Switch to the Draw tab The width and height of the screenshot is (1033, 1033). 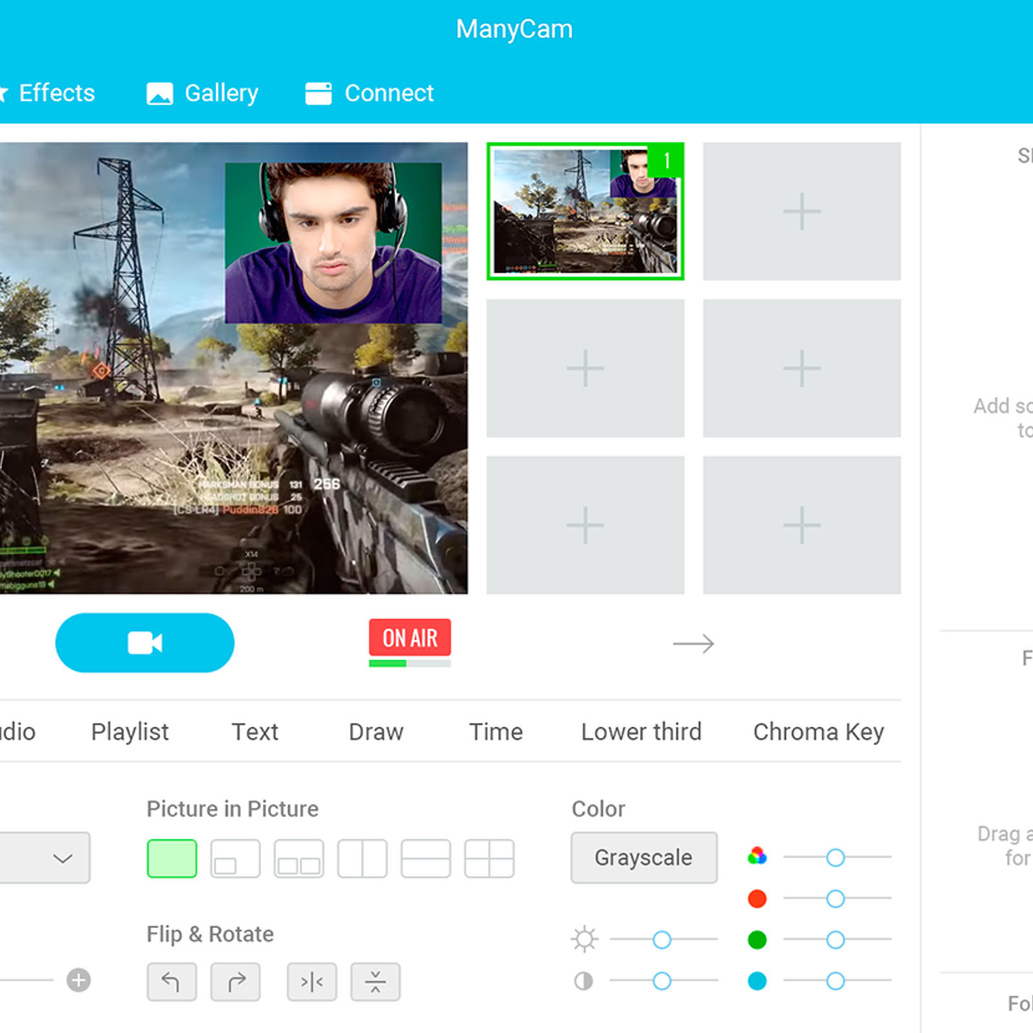pyautogui.click(x=376, y=731)
